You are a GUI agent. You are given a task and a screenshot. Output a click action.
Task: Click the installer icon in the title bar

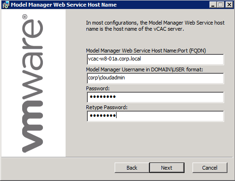pyautogui.click(x=6, y=5)
